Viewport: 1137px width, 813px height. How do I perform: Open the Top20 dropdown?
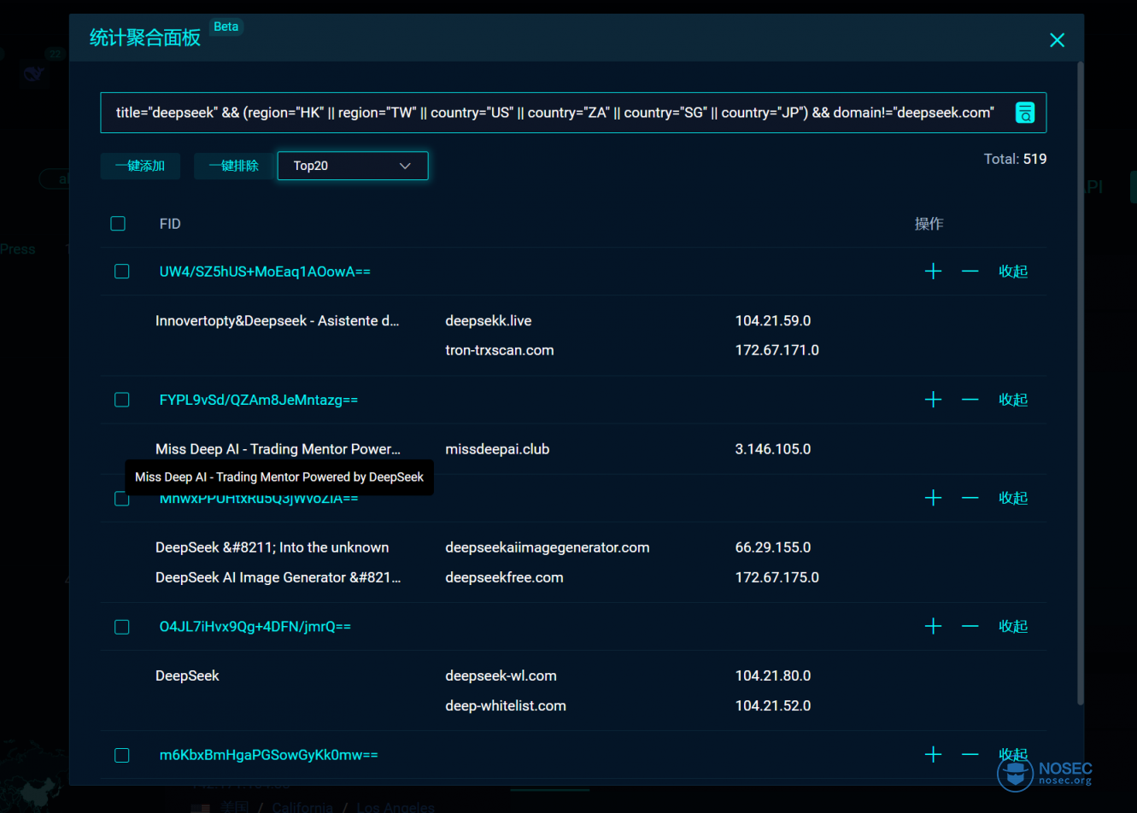tap(352, 166)
